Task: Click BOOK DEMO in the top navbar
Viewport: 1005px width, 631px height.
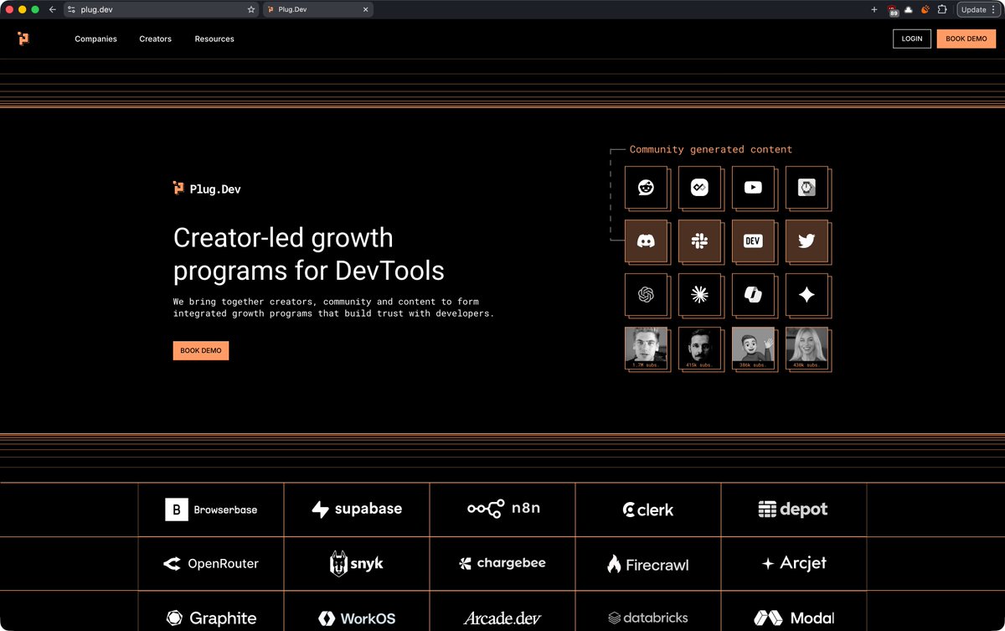Action: (966, 39)
